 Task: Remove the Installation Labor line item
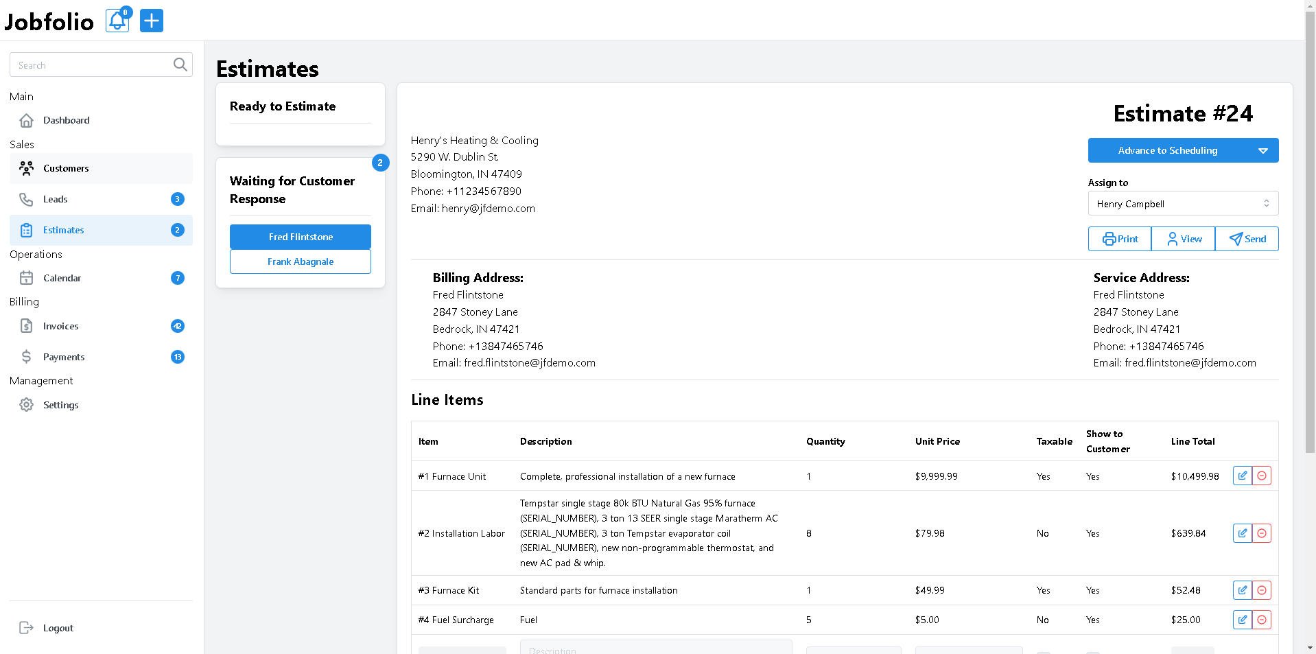tap(1261, 533)
